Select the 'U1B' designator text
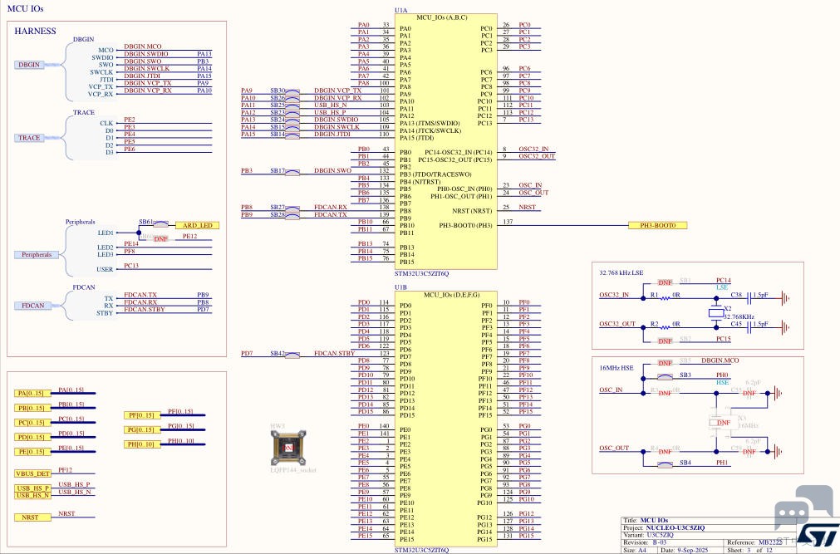Image resolution: width=840 pixels, height=554 pixels. [400, 287]
